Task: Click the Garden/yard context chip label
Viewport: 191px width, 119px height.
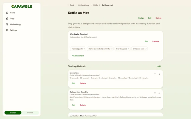Action: 121,49
